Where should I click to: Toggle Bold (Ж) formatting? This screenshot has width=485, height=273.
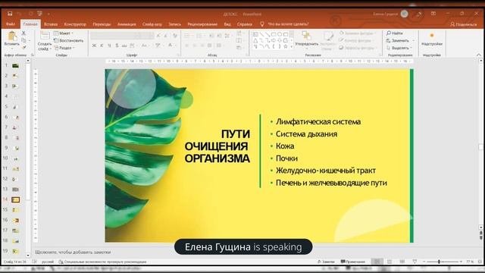pos(94,45)
